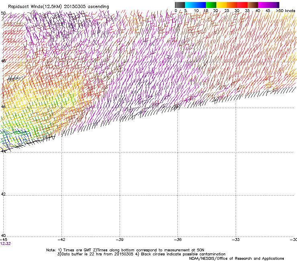This screenshot has height=261, width=297.
Task: Click the -39 longitude axis label
Action: tap(120, 240)
